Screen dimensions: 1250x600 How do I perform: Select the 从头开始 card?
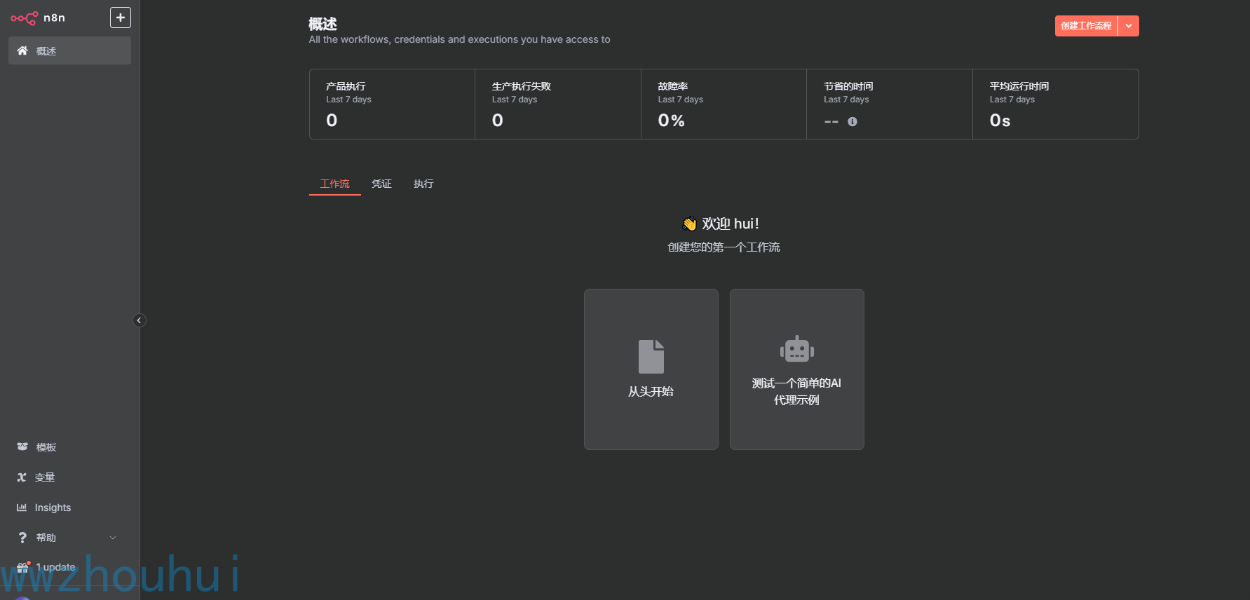pyautogui.click(x=651, y=369)
